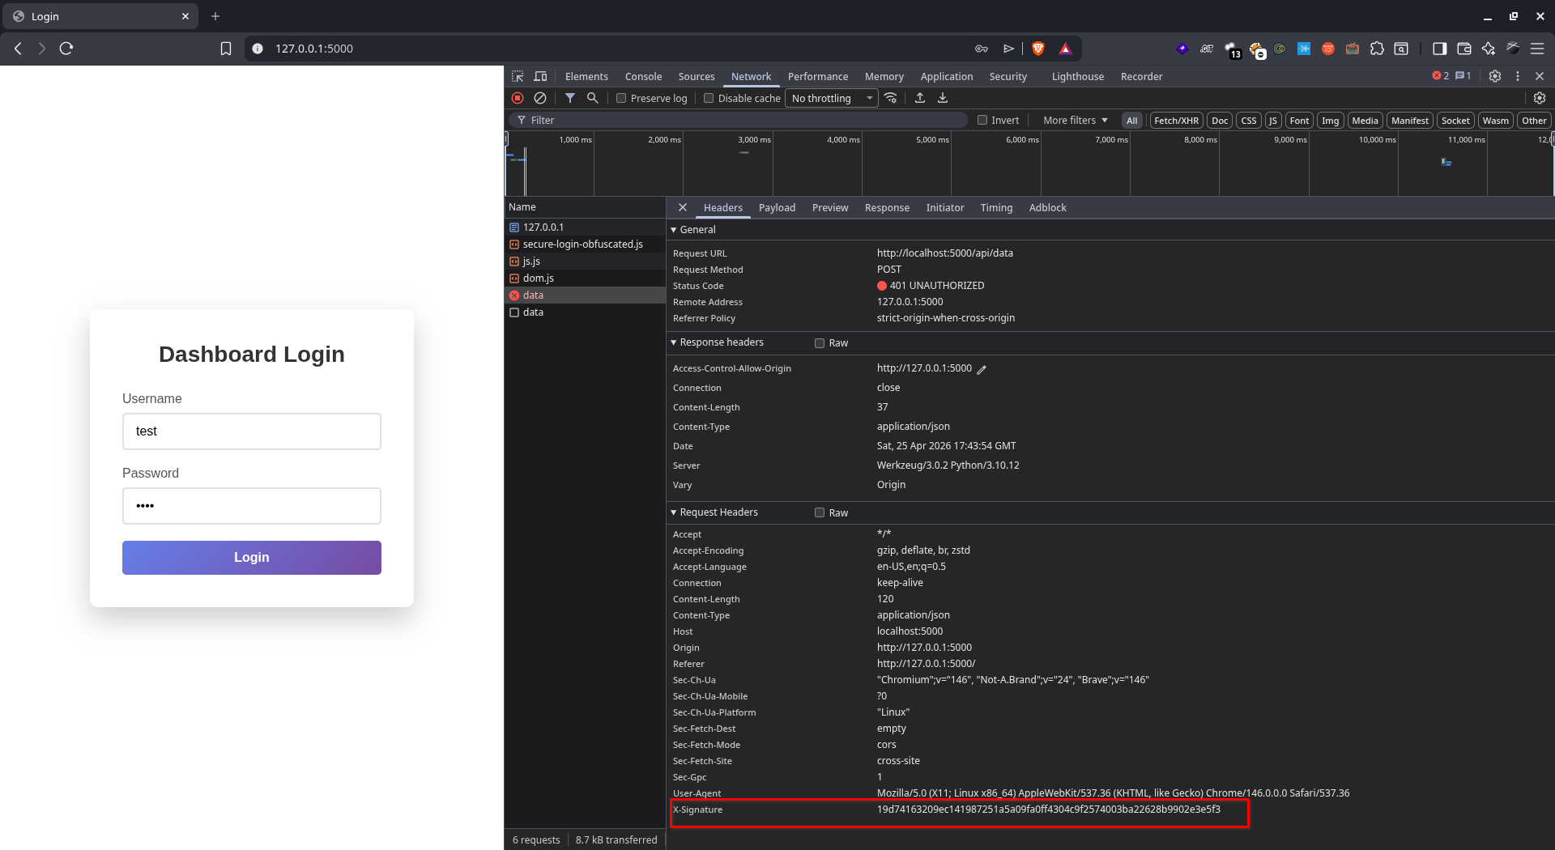This screenshot has width=1555, height=850.
Task: Open extensions puzzle icon
Action: coord(1377,49)
